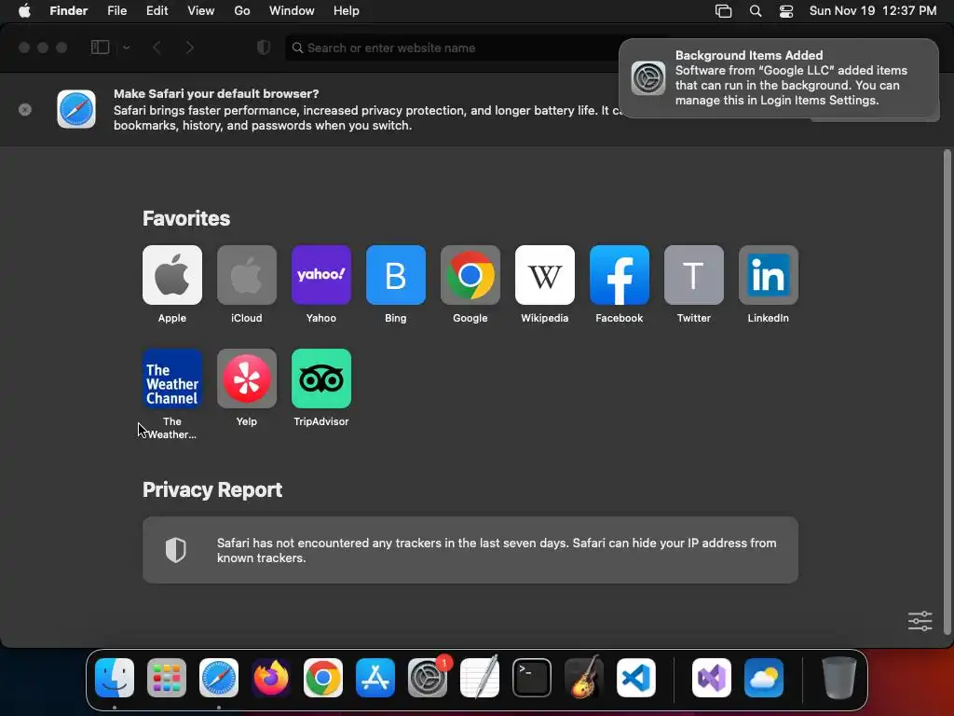Open the LinkedIn favorite tile
The width and height of the screenshot is (954, 716).
[769, 275]
